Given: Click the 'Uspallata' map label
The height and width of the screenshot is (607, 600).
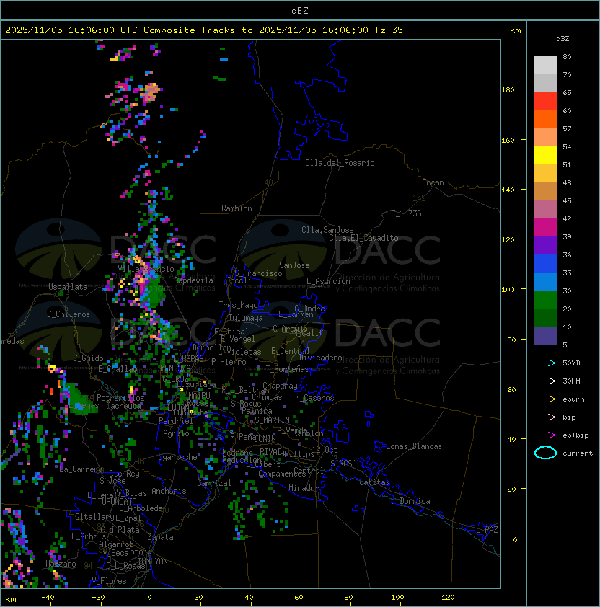Looking at the screenshot, I should point(69,287).
